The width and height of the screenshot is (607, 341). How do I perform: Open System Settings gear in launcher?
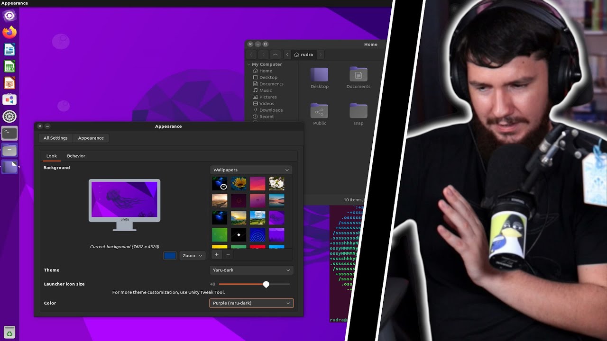tap(9, 117)
